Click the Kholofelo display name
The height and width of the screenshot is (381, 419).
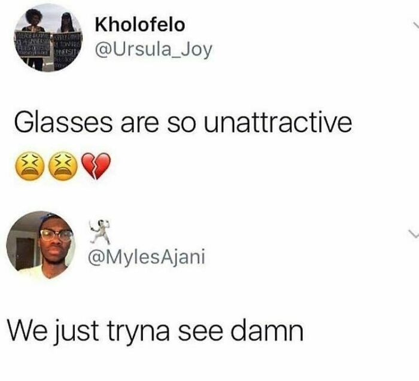(140, 25)
